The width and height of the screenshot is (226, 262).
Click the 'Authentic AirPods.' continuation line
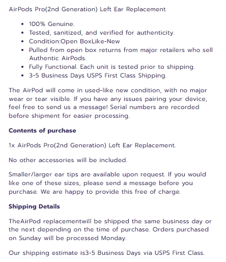tap(58, 58)
